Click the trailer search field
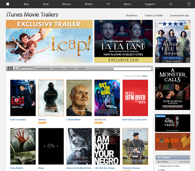 132,69
